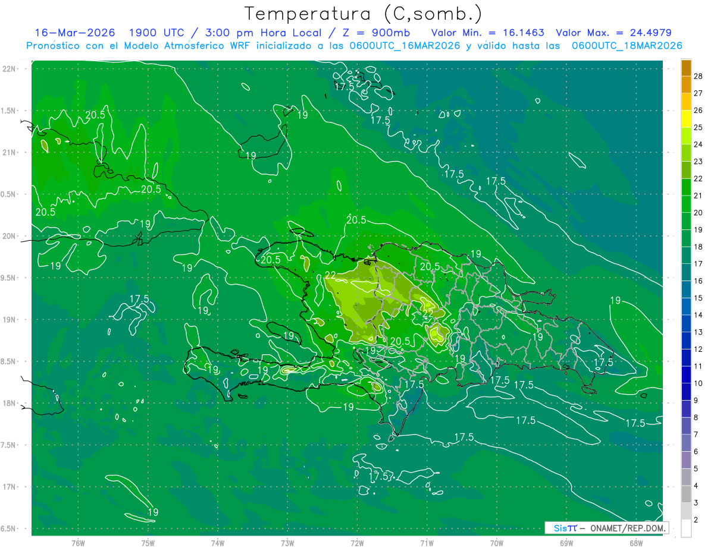Click the legend tick label '12'
The height and width of the screenshot is (551, 714).
point(699,349)
